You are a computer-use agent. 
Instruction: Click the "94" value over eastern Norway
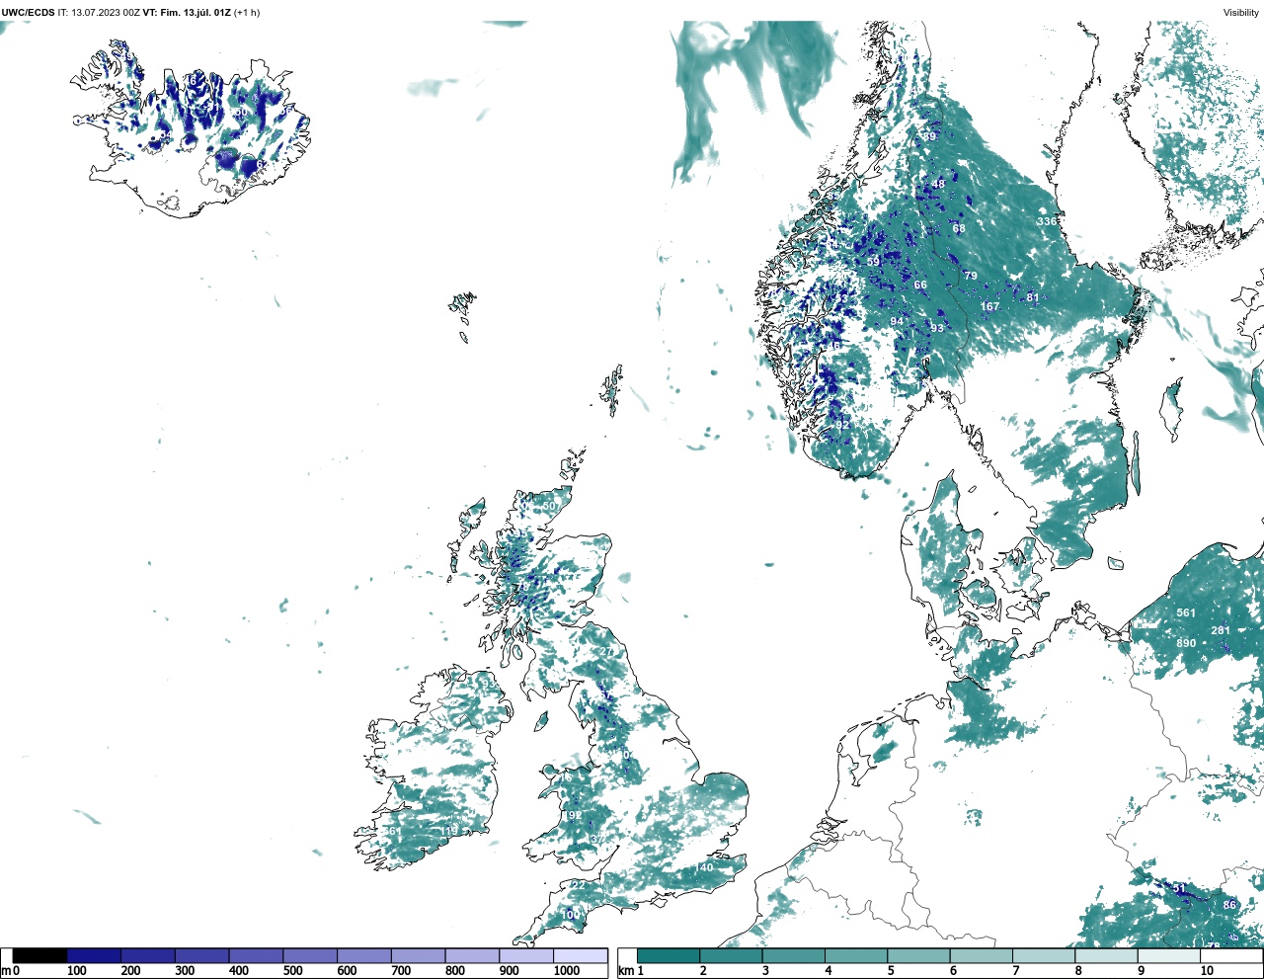click(897, 321)
